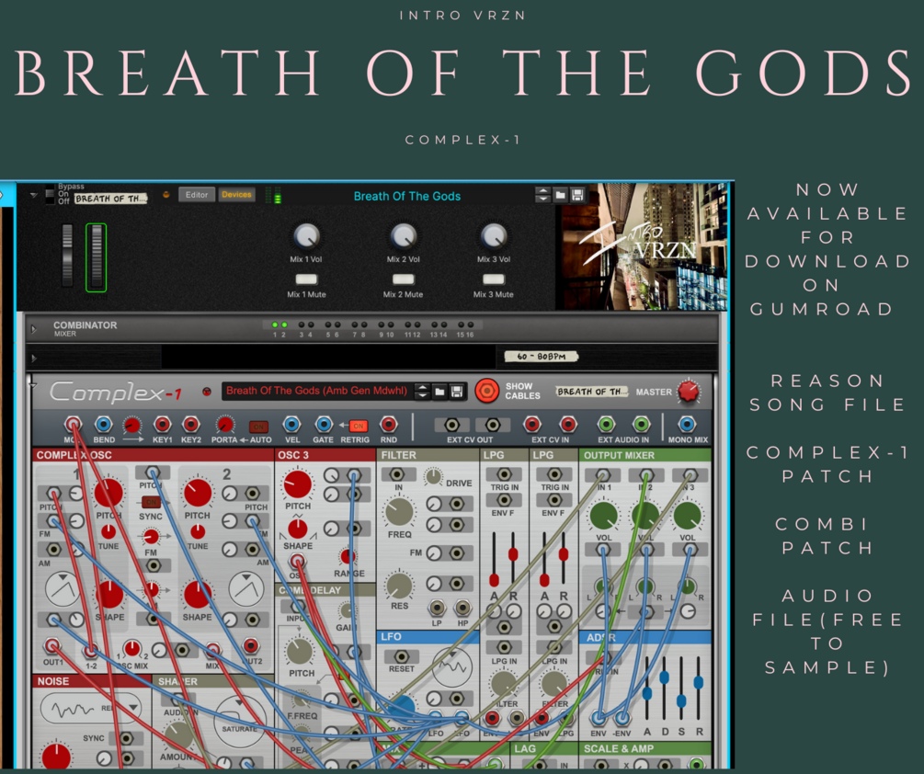Open Oscillator 1 waveform selector display
This screenshot has height=774, width=924.
point(63,589)
